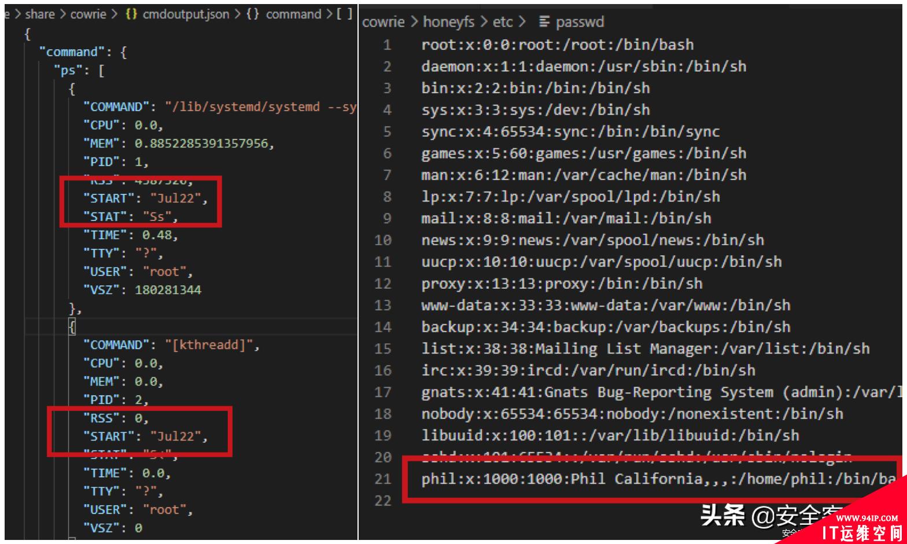Click the /lib/systemd/systemd COMMAND value
The height and width of the screenshot is (544, 907).
click(x=260, y=106)
